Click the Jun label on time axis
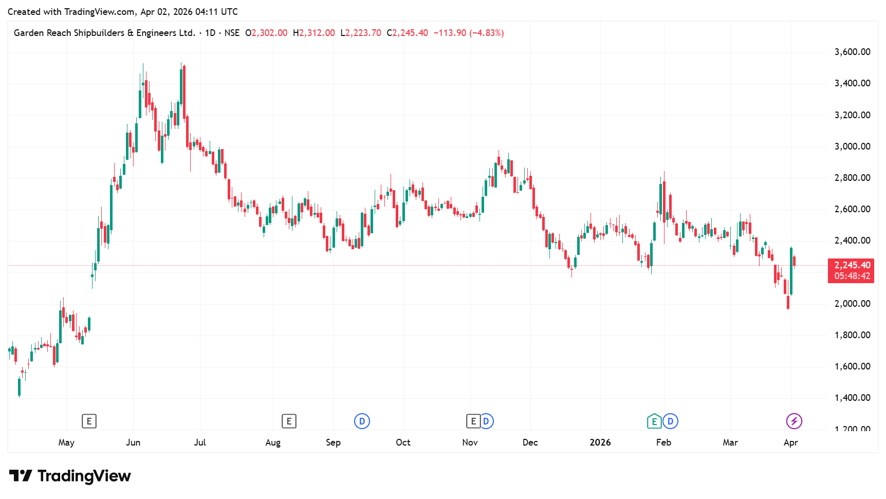This screenshot has width=886, height=499. tap(133, 442)
